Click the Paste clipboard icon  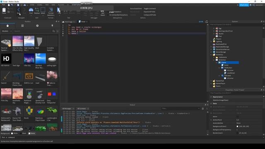[4, 10]
